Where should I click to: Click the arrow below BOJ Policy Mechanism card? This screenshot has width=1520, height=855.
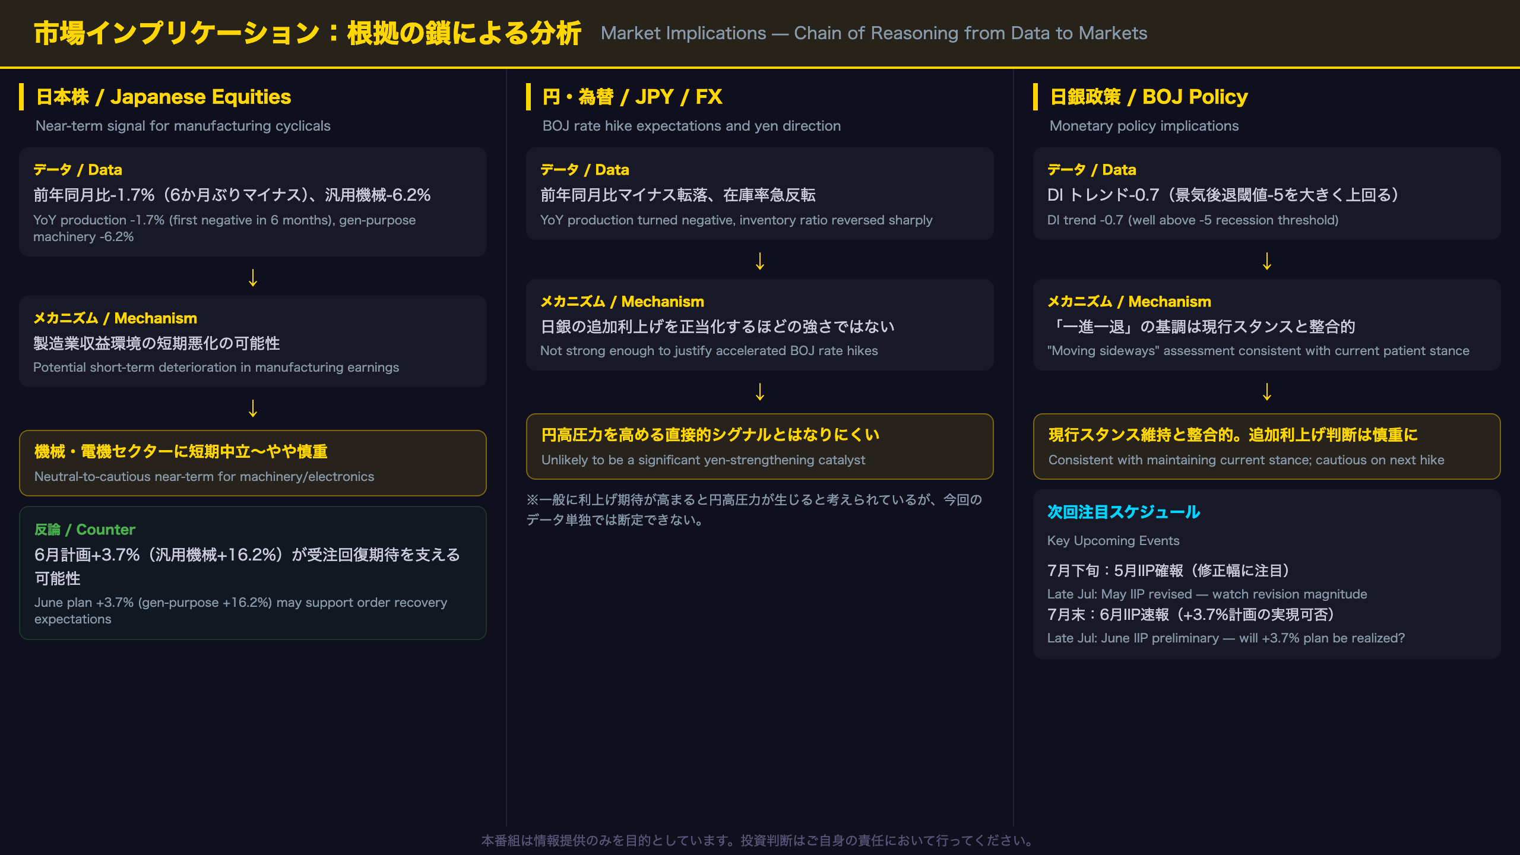(1267, 391)
